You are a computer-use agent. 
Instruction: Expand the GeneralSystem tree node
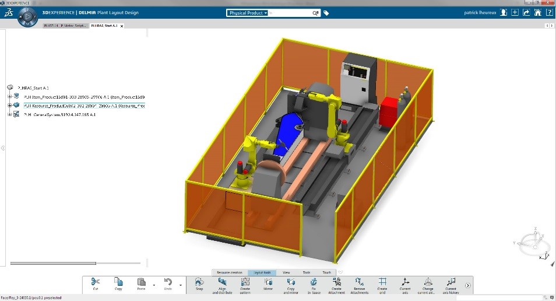[x=9, y=114]
